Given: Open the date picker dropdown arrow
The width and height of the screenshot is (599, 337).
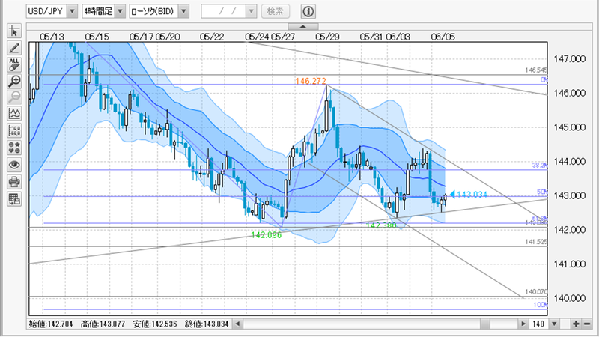Looking at the screenshot, I should [251, 12].
